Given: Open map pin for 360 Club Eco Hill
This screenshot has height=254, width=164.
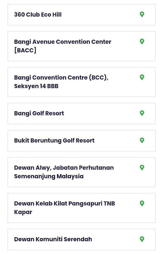Looking at the screenshot, I should 142,14.
